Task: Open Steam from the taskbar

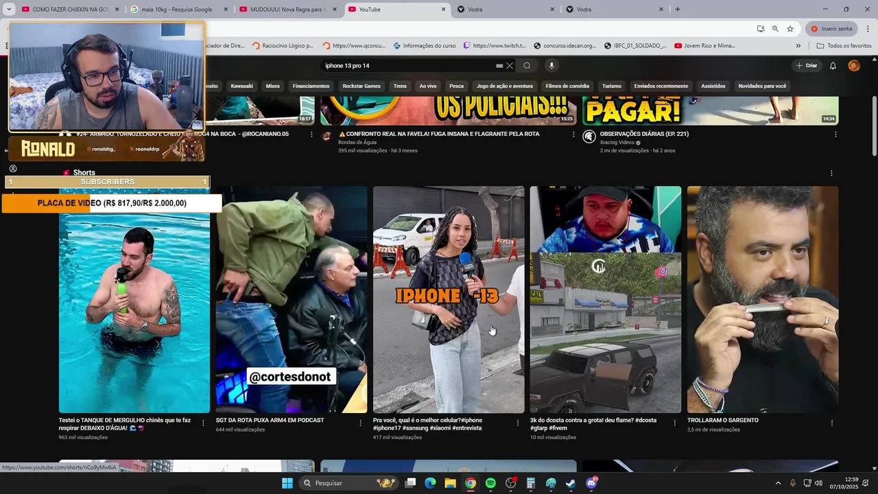Action: point(571,483)
